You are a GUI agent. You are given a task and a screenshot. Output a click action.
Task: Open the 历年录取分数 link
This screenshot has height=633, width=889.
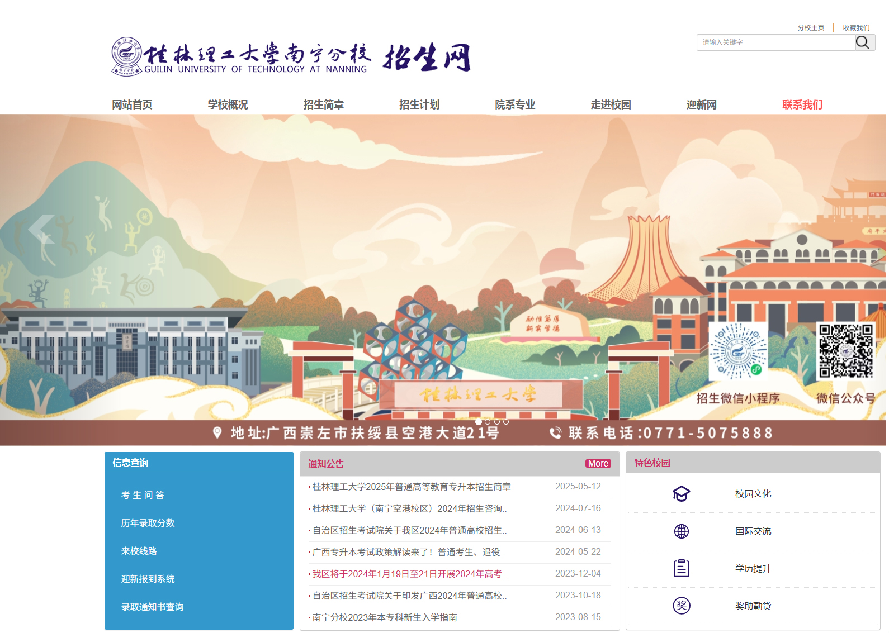click(148, 523)
